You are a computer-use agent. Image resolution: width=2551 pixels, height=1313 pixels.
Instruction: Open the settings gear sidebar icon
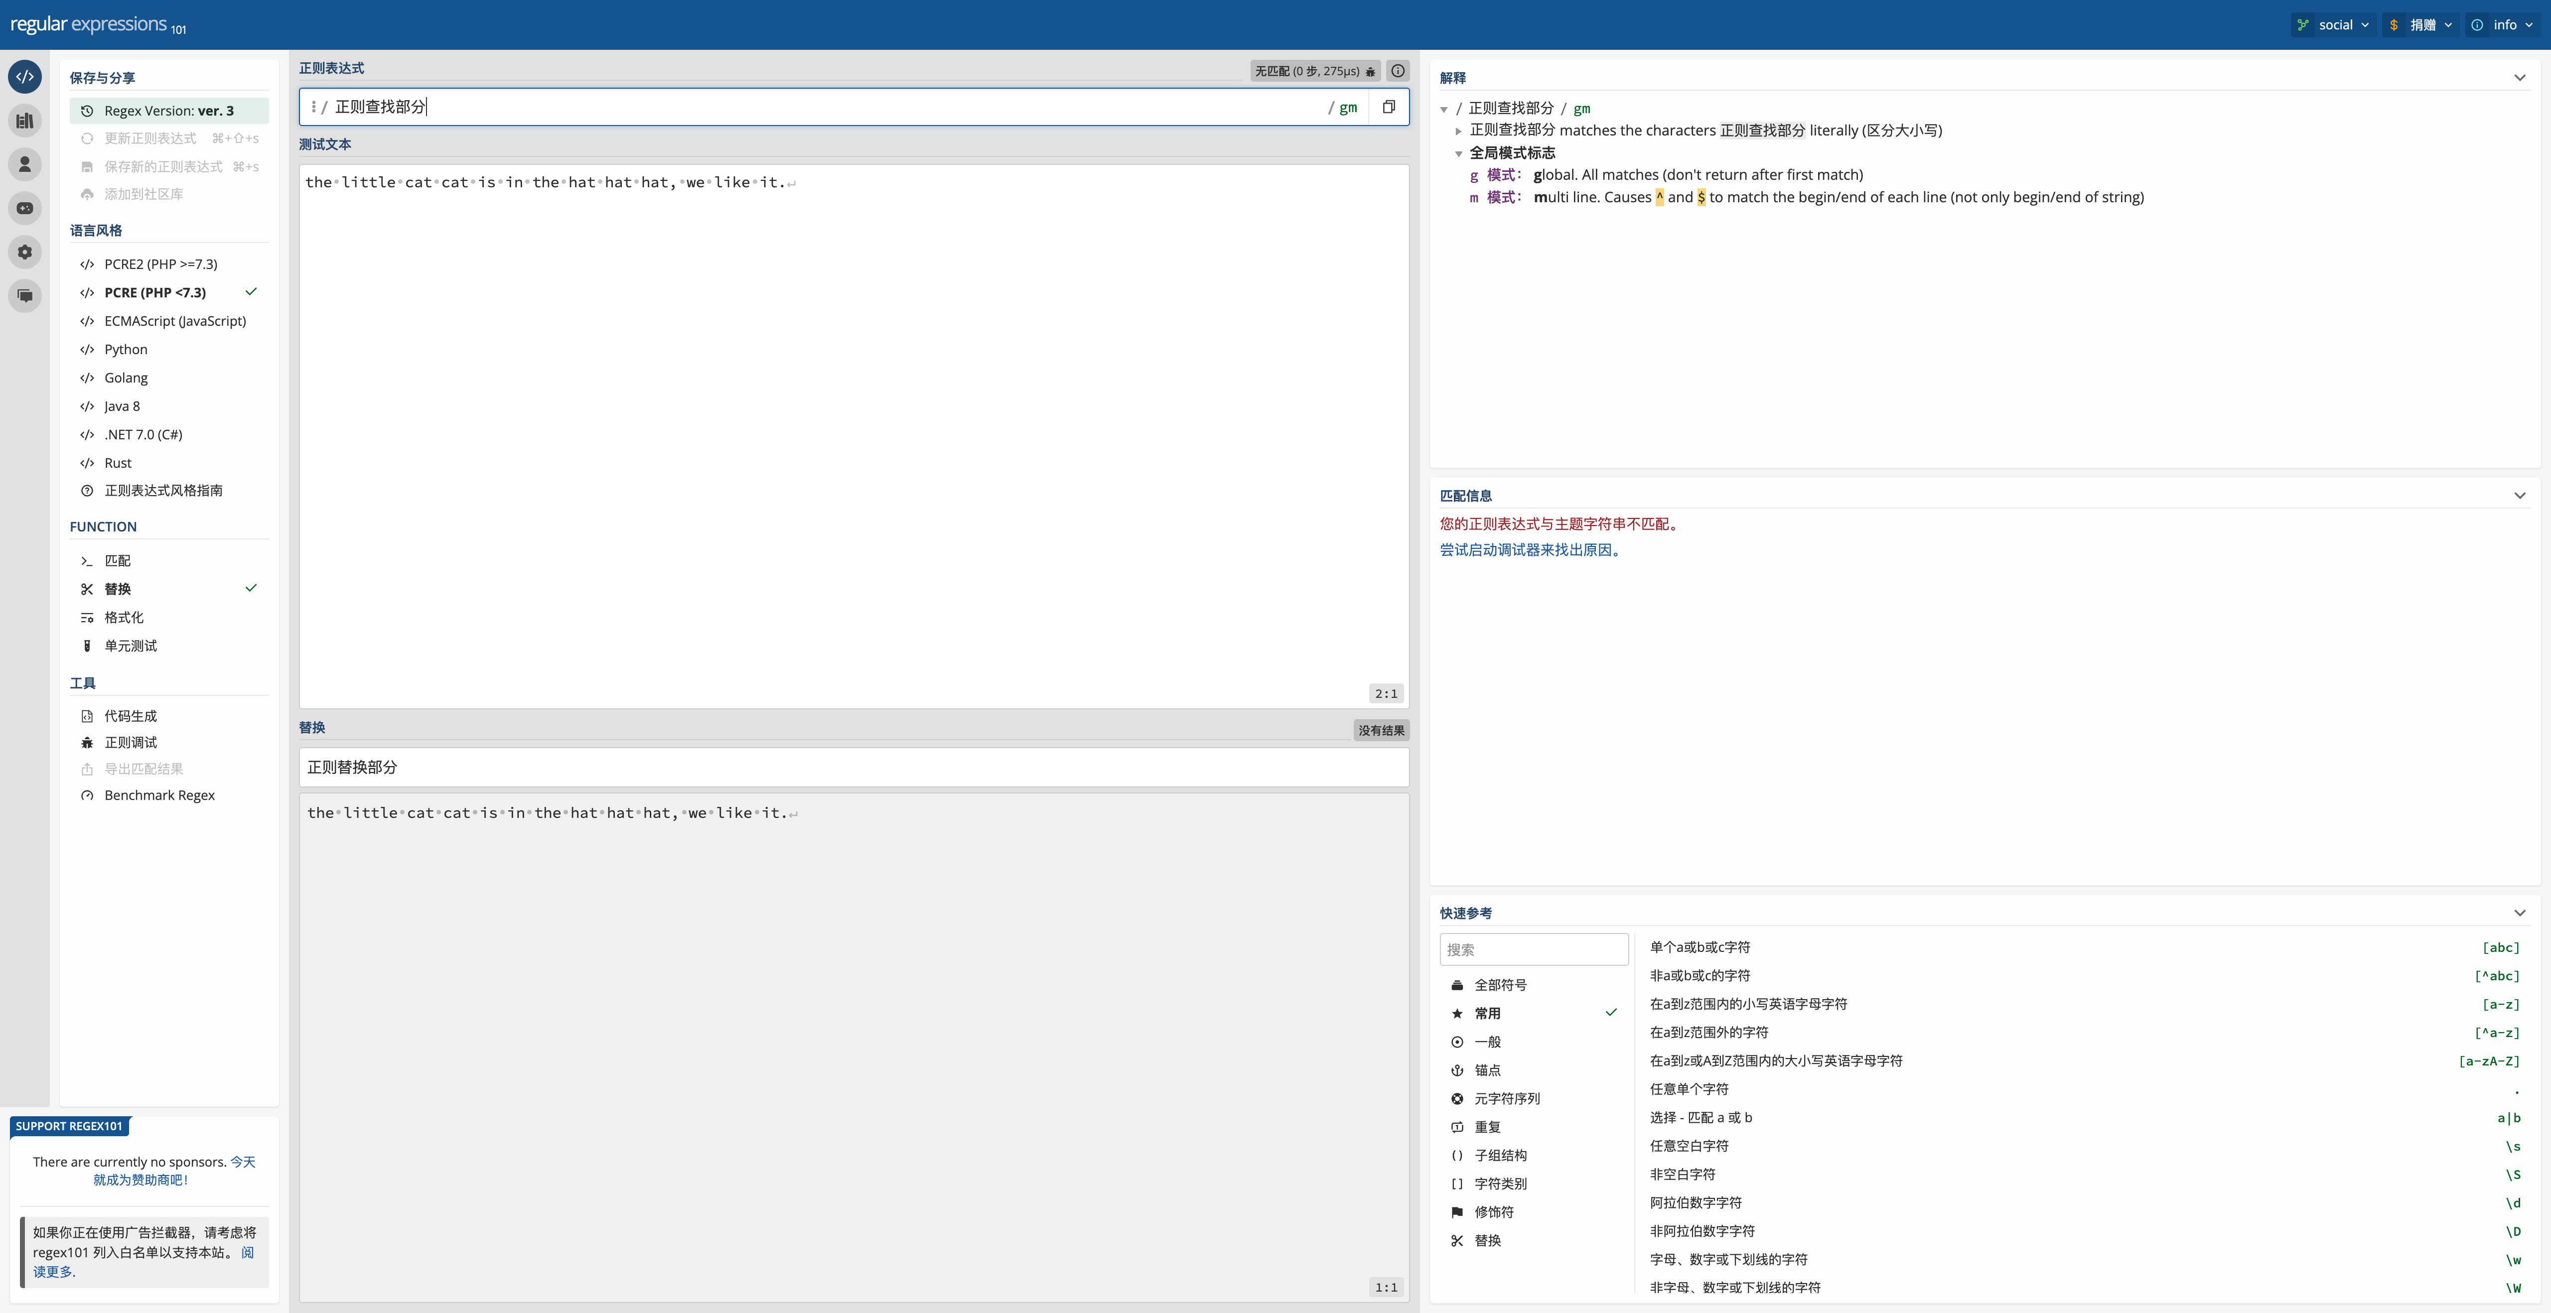point(25,252)
